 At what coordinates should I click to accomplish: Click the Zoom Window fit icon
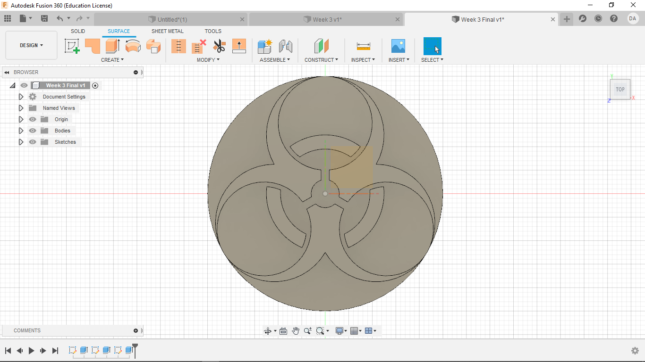click(x=320, y=331)
